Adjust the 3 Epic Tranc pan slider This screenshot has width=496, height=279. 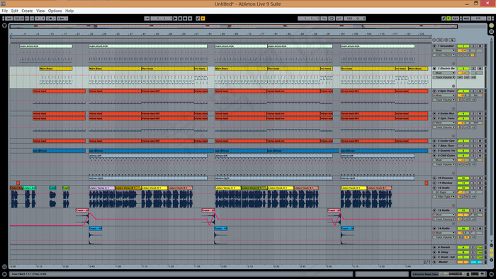coord(477,96)
